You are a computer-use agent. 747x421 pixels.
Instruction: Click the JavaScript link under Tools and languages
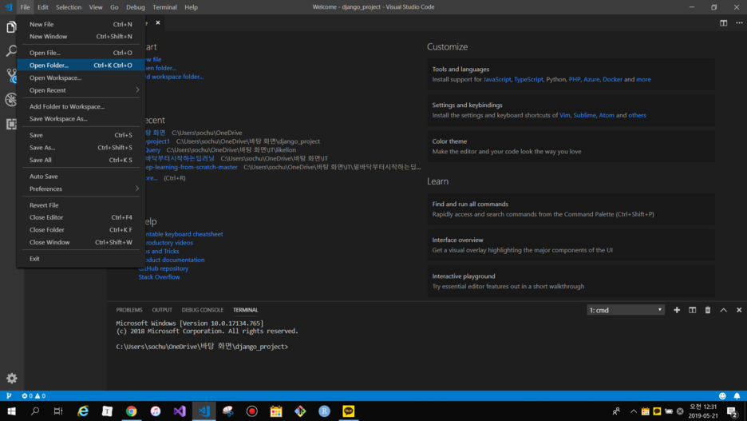click(497, 80)
